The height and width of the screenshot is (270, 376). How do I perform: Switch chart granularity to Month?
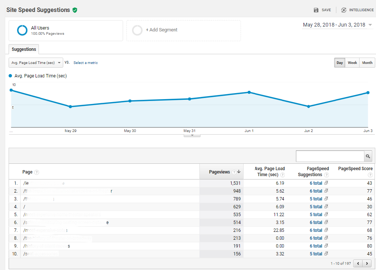coord(367,63)
